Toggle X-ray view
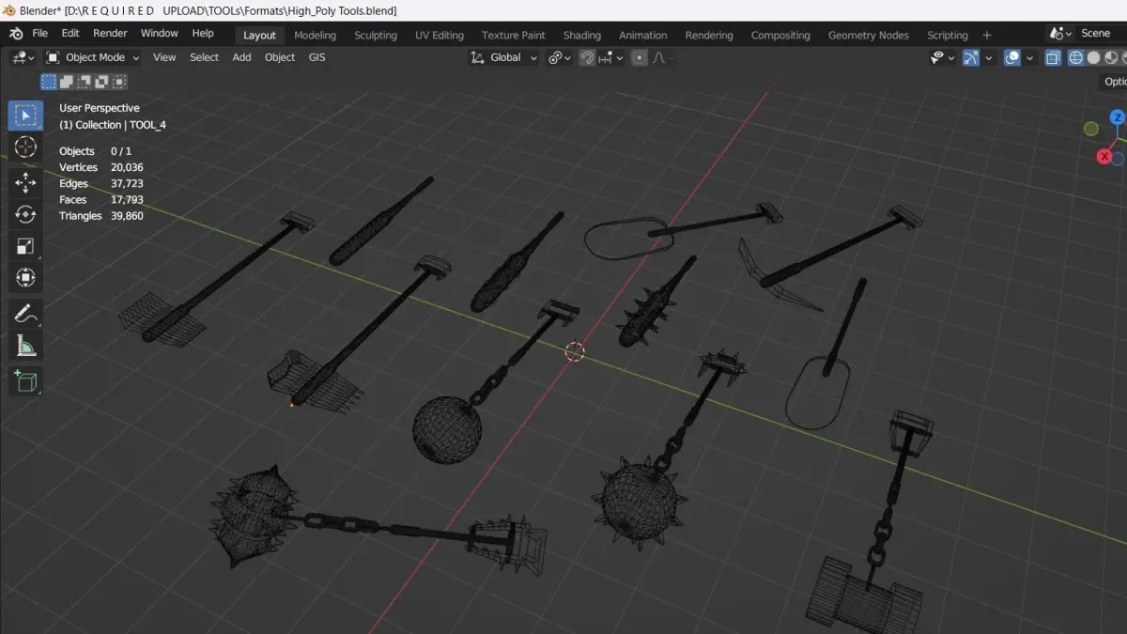1127x634 pixels. pos(1052,57)
